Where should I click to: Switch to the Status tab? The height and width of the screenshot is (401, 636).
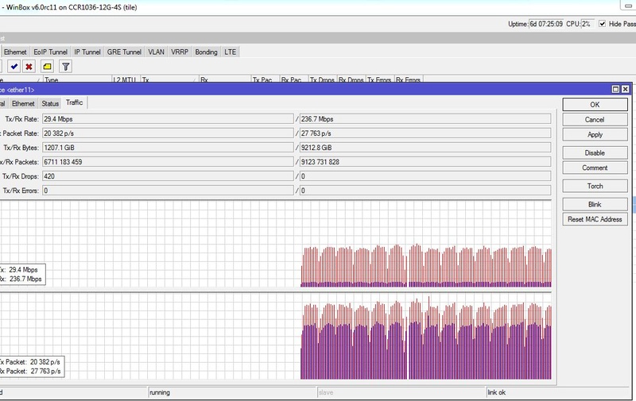(50, 103)
